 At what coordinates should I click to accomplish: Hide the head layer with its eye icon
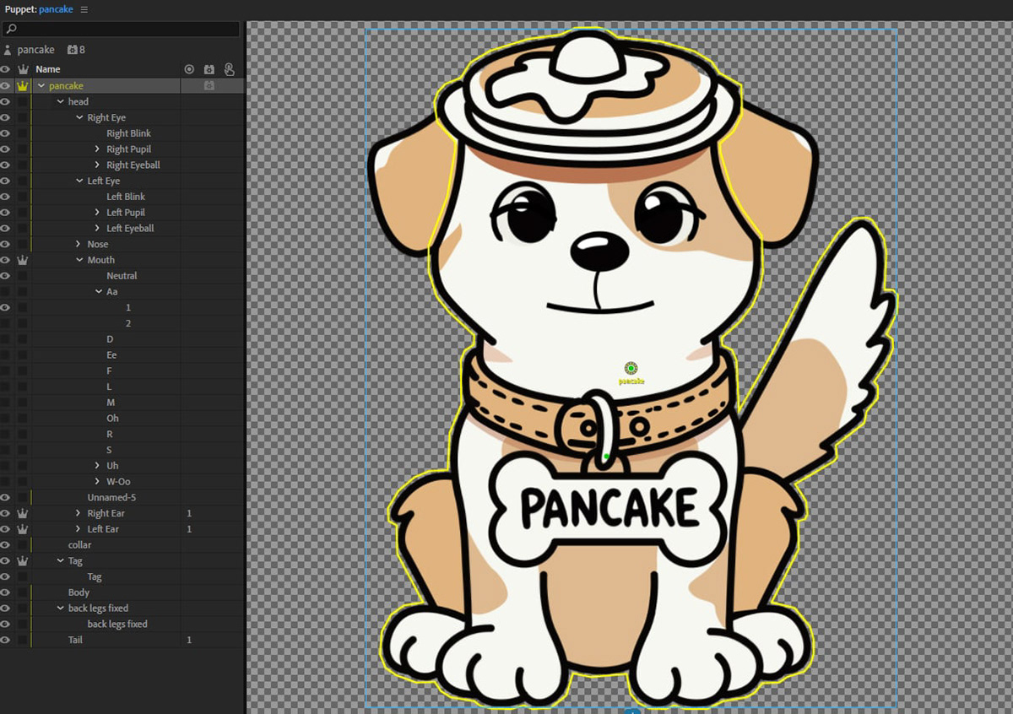pyautogui.click(x=5, y=101)
